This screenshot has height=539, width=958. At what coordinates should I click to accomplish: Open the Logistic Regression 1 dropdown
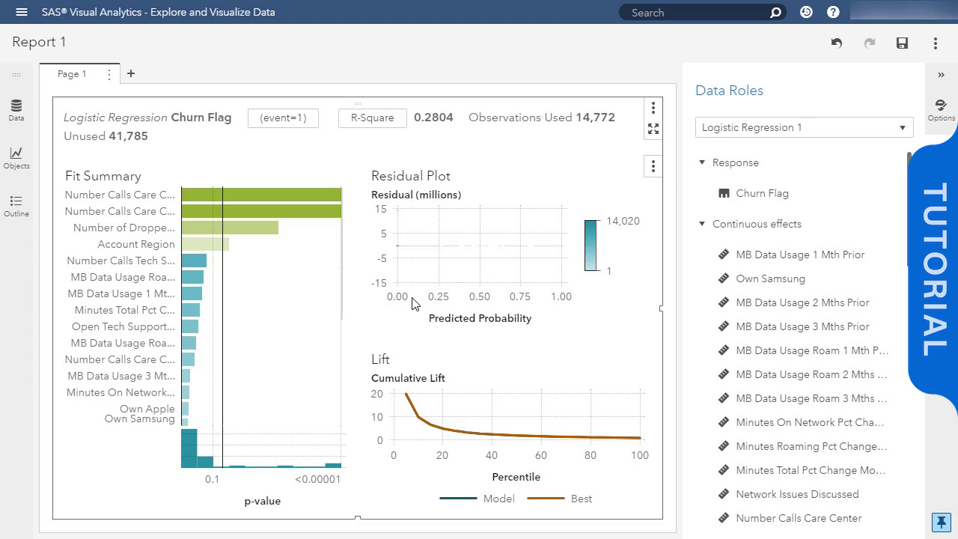(x=804, y=127)
